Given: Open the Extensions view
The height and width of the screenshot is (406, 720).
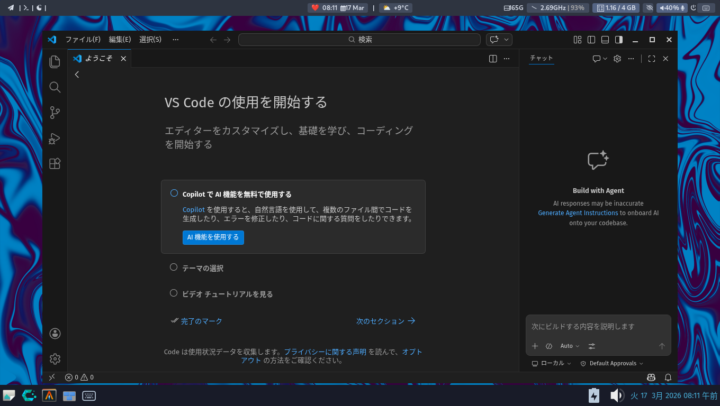Looking at the screenshot, I should [x=55, y=164].
